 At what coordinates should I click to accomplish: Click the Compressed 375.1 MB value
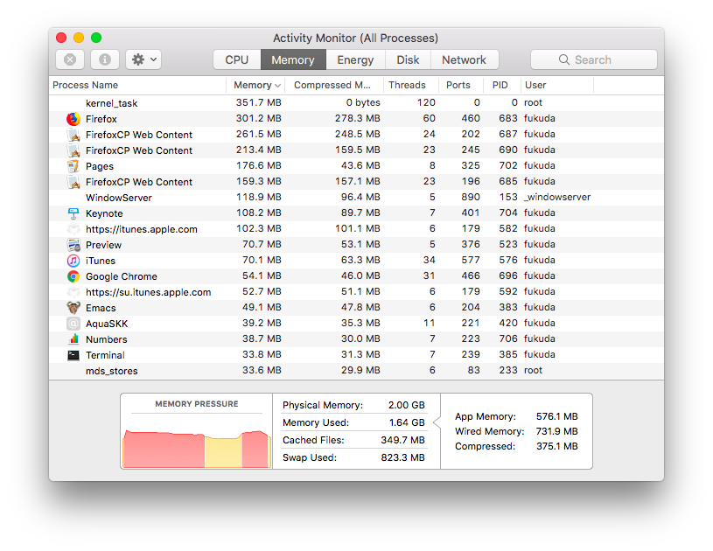point(556,446)
